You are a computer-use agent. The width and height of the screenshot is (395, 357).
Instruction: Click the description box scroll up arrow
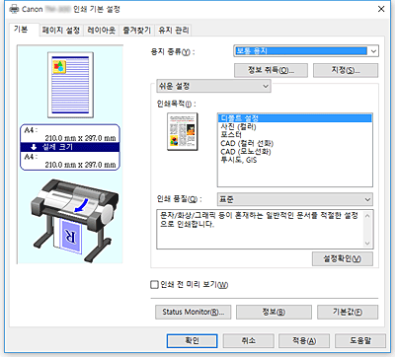click(x=367, y=216)
